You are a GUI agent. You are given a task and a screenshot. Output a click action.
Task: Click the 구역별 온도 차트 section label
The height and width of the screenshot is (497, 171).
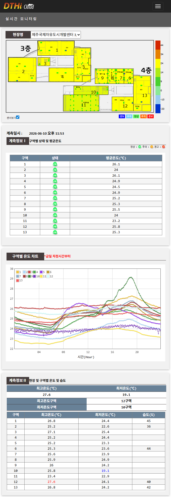click(25, 256)
